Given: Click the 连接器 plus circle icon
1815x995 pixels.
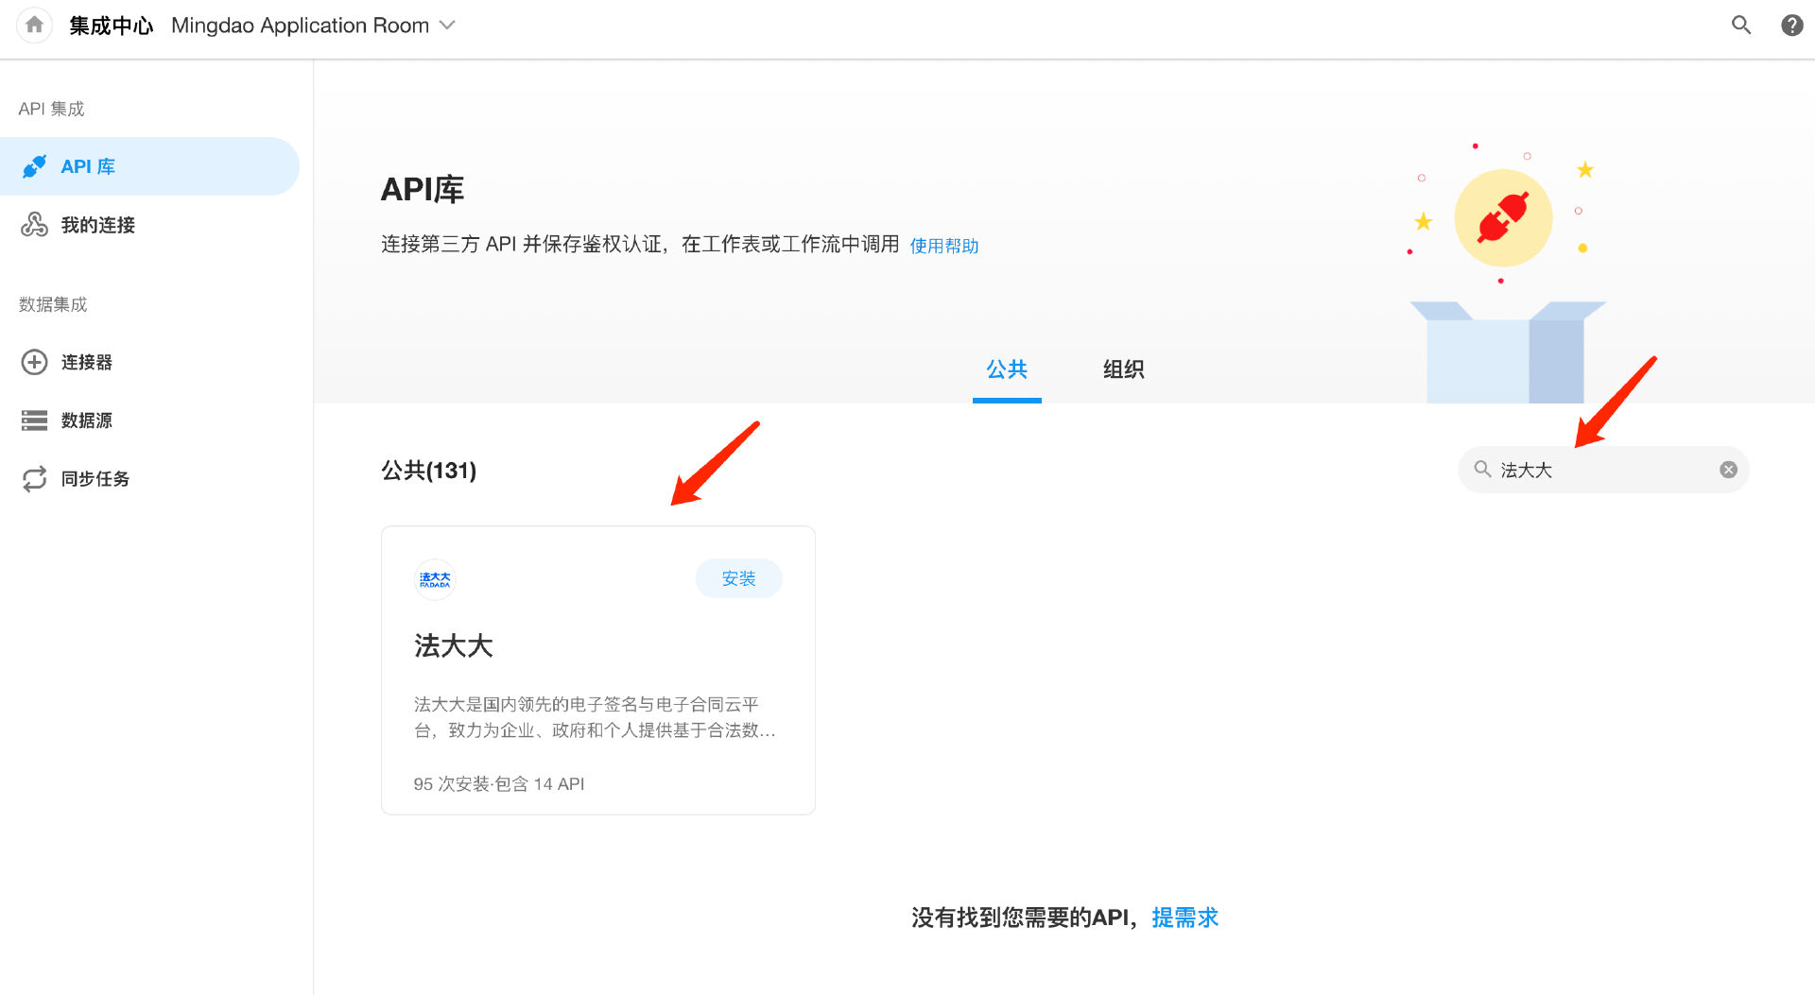Looking at the screenshot, I should (x=35, y=362).
